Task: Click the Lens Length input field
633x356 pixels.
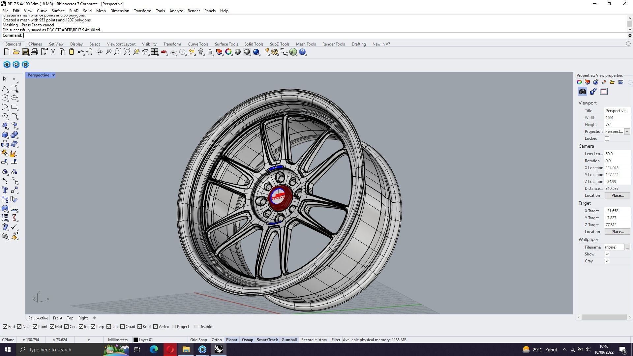Action: (x=617, y=154)
